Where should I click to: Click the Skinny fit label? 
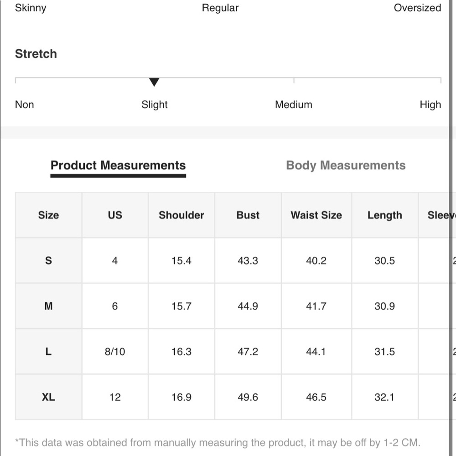point(31,8)
